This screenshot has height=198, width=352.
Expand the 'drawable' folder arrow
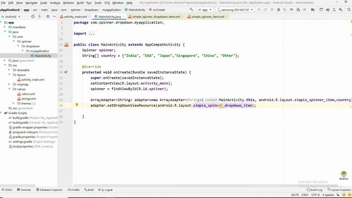point(9,70)
